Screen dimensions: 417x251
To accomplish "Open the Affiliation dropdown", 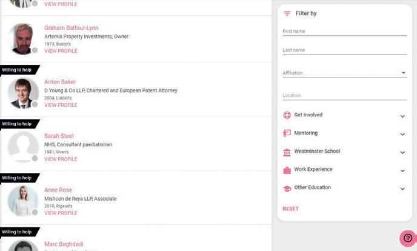I will coord(344,73).
